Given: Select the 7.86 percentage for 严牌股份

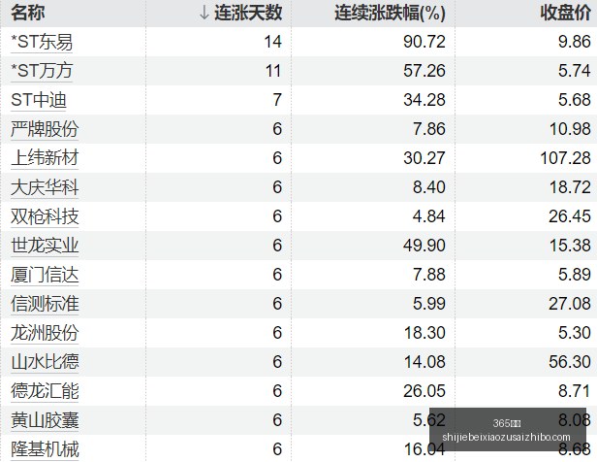Looking at the screenshot, I should pos(429,129).
